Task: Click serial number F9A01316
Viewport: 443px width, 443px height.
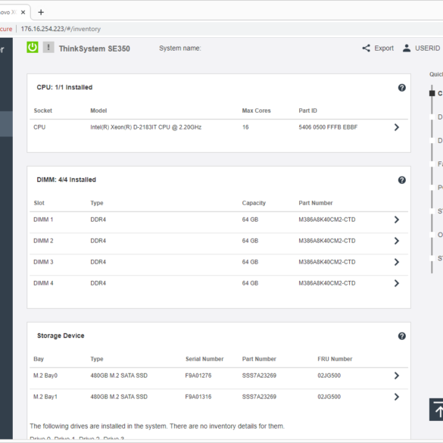Action: click(198, 397)
